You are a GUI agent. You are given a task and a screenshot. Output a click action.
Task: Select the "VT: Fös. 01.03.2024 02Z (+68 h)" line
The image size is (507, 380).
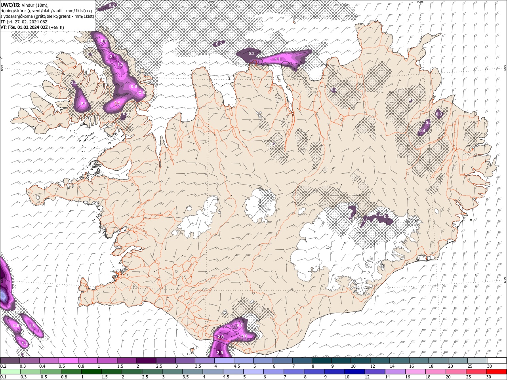click(x=32, y=27)
